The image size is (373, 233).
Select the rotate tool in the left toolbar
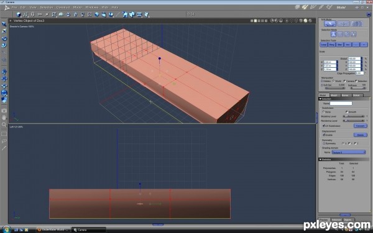coord(4,39)
